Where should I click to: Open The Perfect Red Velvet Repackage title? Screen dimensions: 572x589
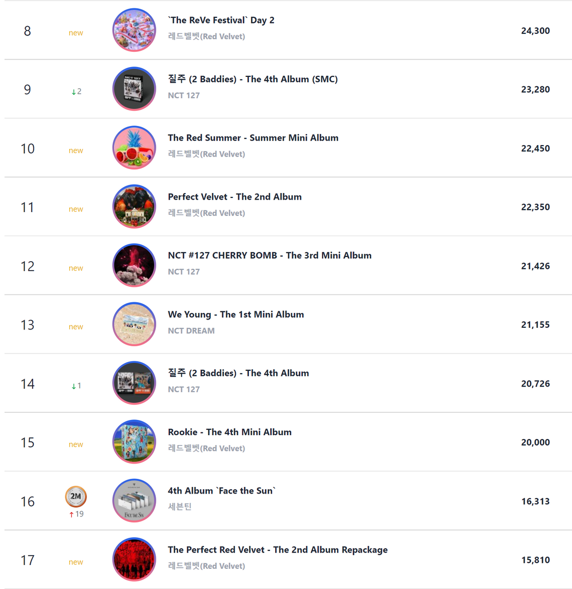click(x=278, y=550)
